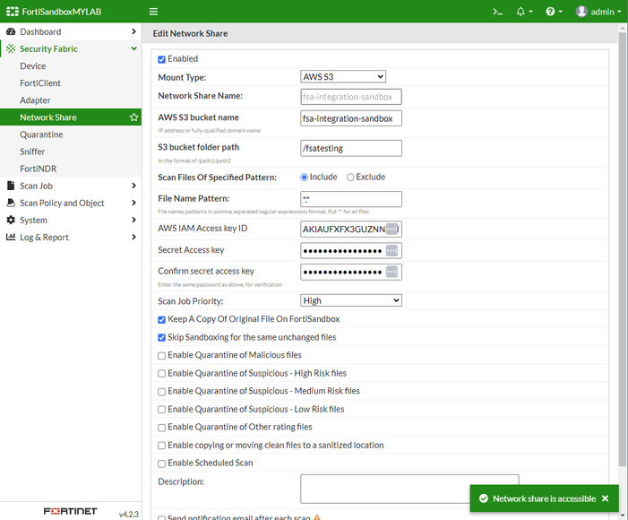Toggle Enable Scheduled Scan checkbox

pos(162,464)
